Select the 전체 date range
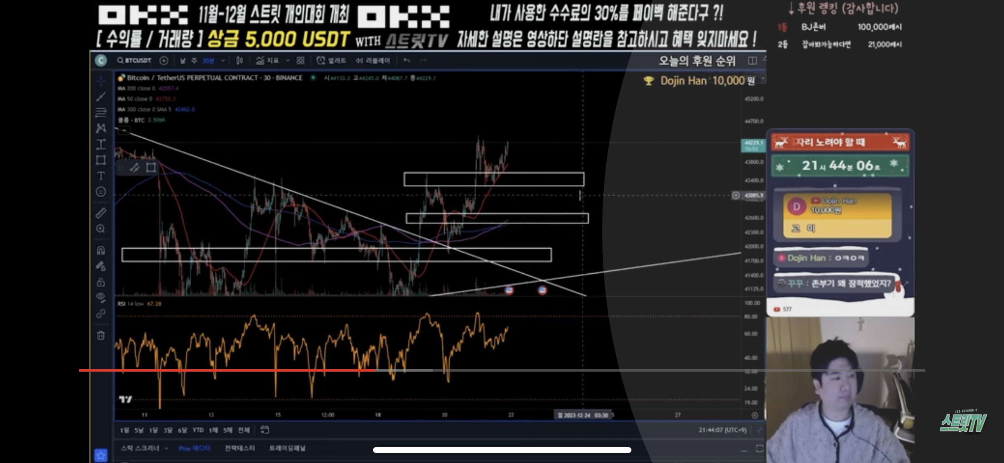 pos(244,430)
